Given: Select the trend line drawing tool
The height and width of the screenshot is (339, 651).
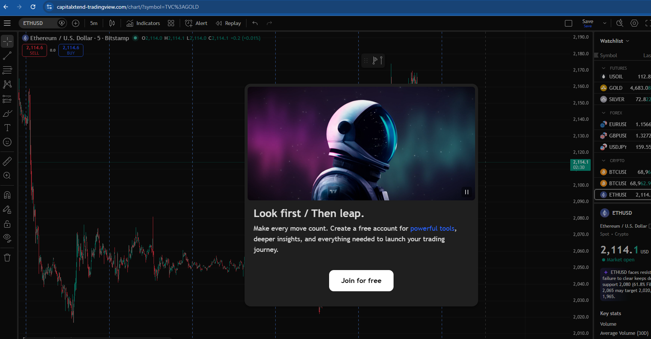Looking at the screenshot, I should (7, 56).
